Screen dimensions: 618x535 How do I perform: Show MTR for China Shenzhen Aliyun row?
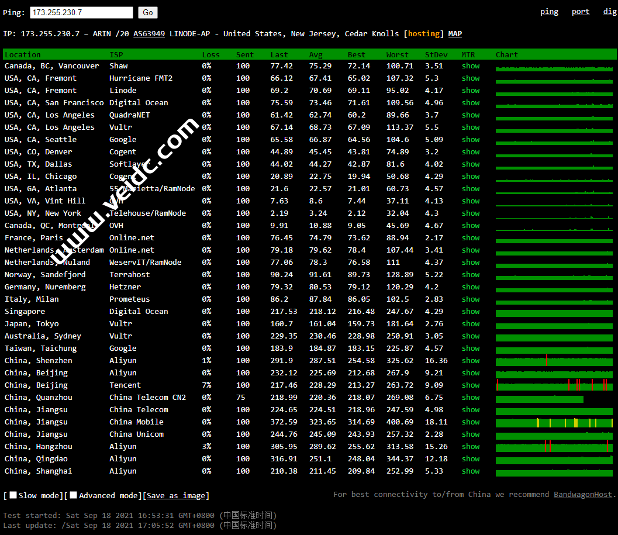(x=470, y=361)
